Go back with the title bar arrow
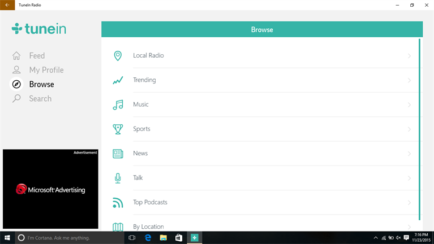 7,5
